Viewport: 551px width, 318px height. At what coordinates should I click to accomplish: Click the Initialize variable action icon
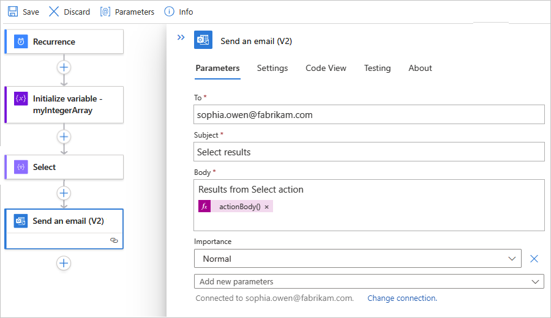click(21, 98)
